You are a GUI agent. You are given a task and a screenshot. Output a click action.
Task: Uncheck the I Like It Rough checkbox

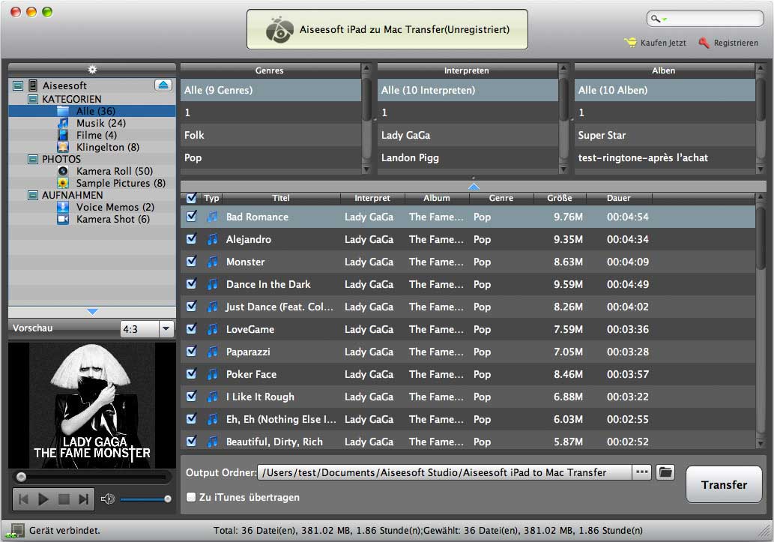[x=192, y=397]
